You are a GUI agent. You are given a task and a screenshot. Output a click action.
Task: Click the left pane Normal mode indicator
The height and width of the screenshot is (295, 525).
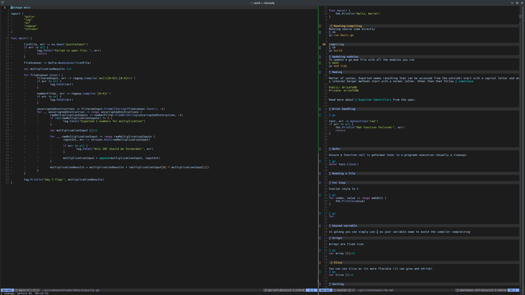[7, 290]
